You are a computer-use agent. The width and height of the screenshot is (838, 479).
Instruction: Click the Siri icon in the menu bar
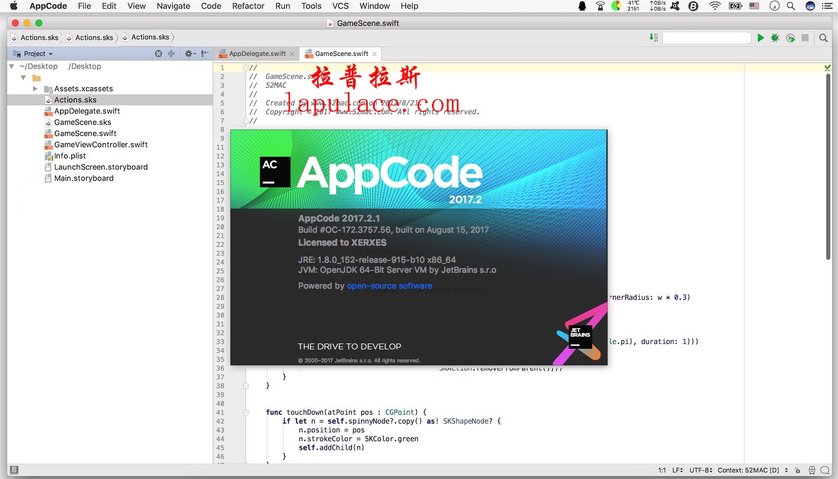810,6
